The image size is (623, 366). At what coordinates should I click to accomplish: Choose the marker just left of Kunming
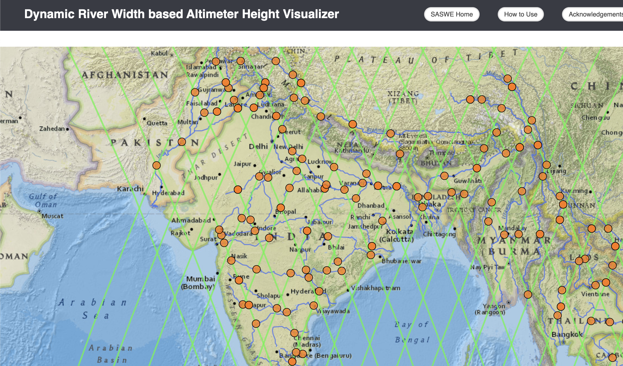pyautogui.click(x=560, y=196)
